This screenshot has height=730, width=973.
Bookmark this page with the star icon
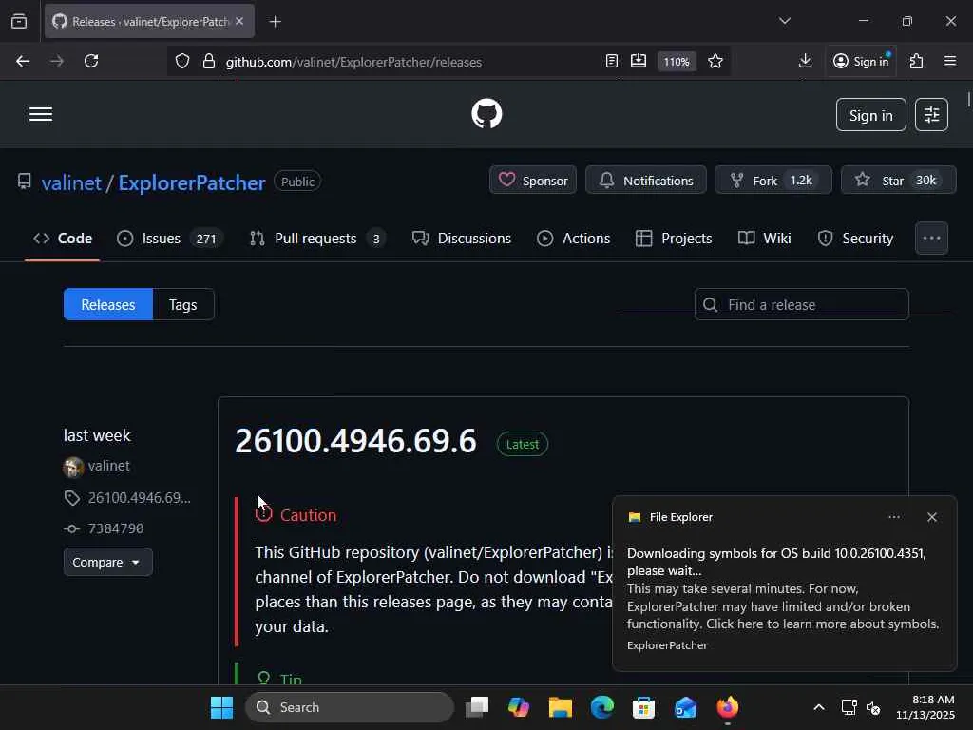(715, 62)
